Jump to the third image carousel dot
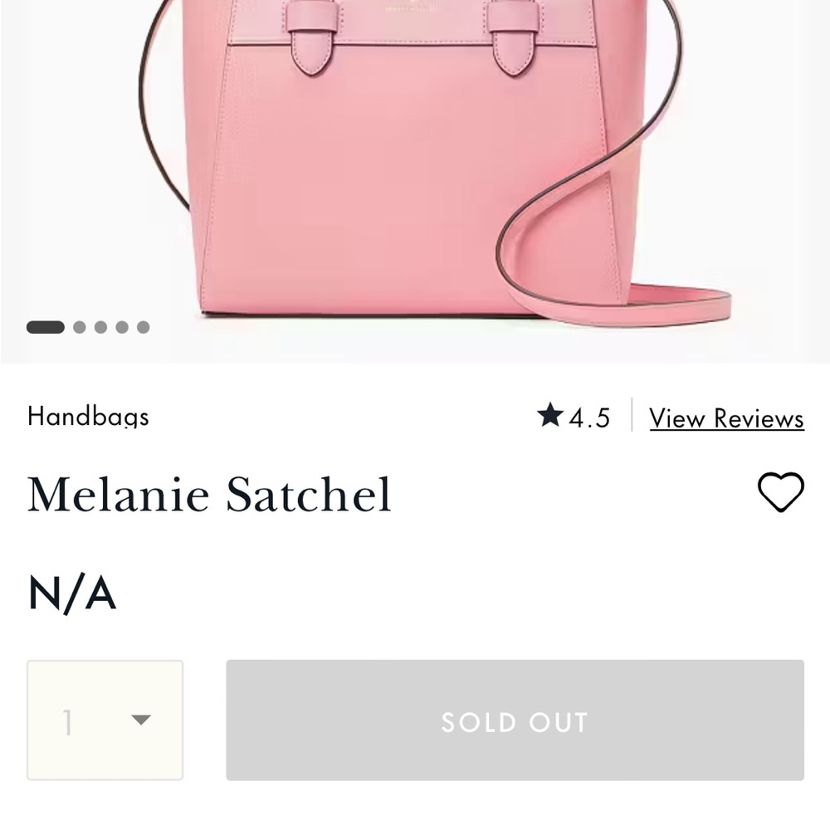The image size is (830, 830). [102, 327]
